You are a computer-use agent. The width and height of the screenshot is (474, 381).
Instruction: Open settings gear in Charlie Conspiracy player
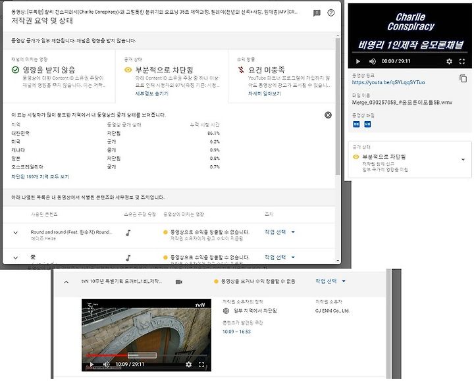(x=449, y=61)
